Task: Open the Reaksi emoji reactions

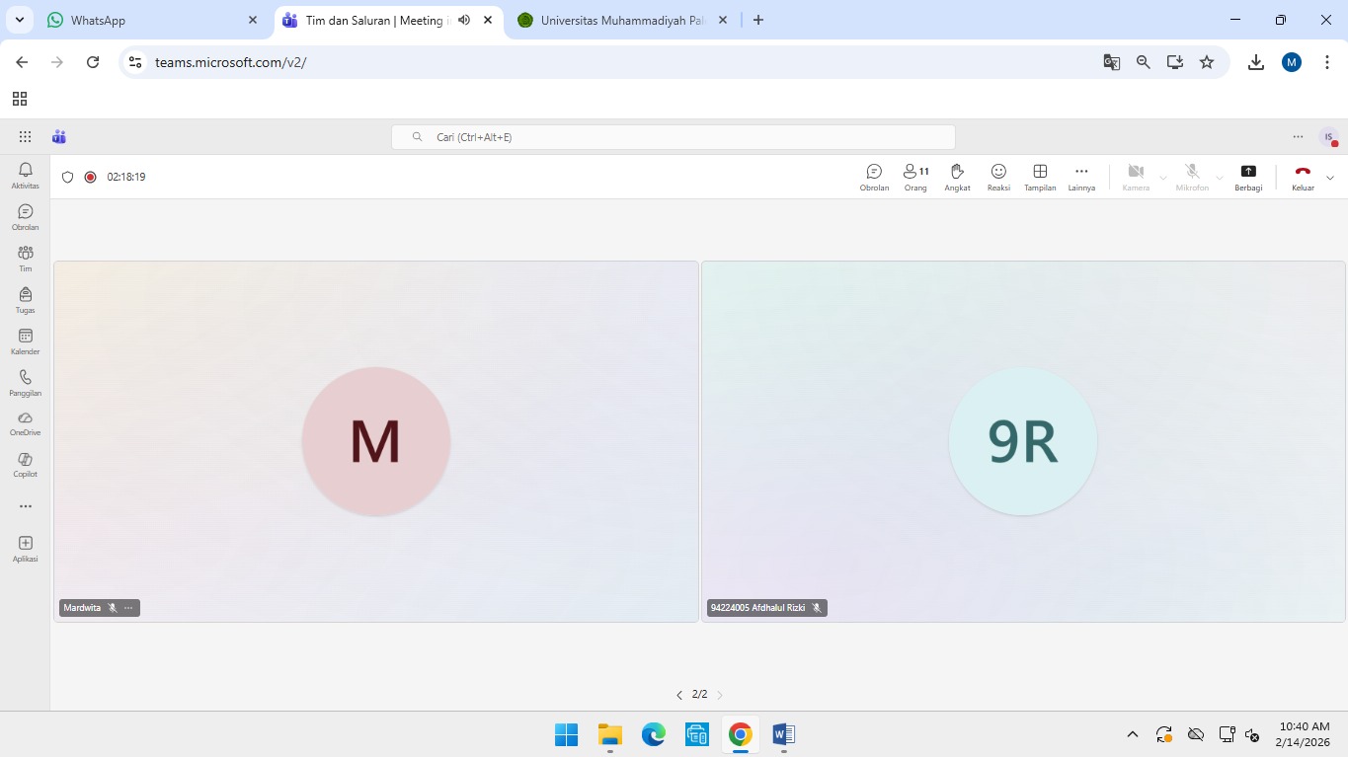Action: [x=998, y=177]
